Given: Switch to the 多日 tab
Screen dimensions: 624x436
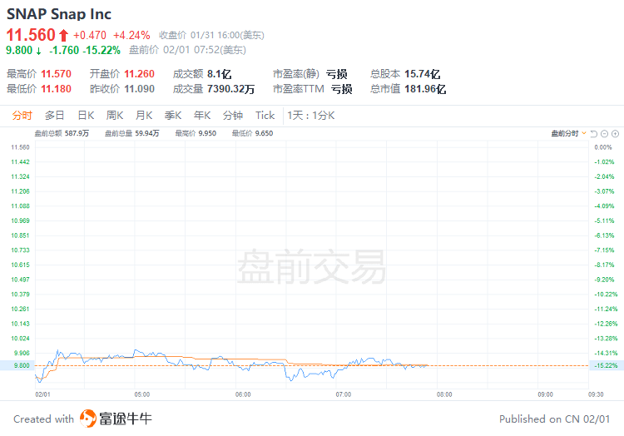Looking at the screenshot, I should (x=55, y=116).
